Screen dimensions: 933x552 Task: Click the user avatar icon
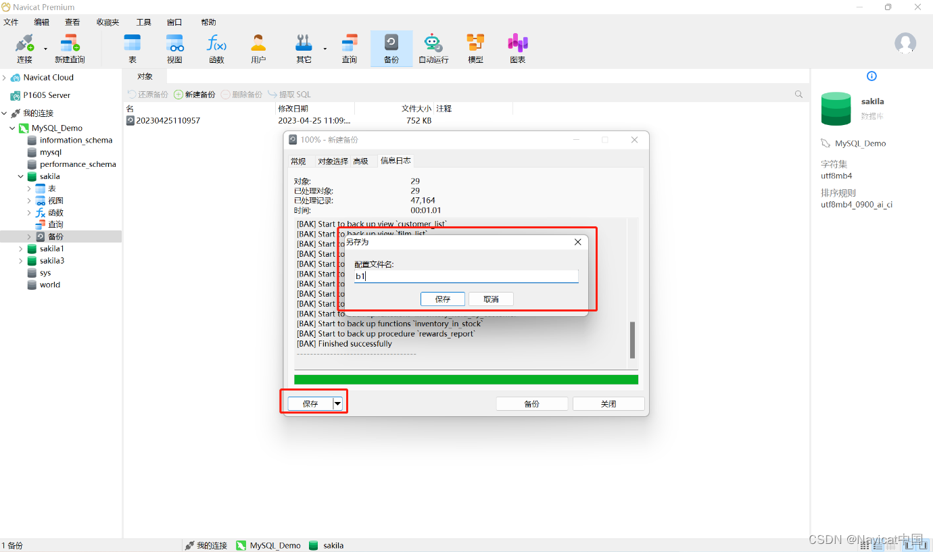tap(905, 43)
